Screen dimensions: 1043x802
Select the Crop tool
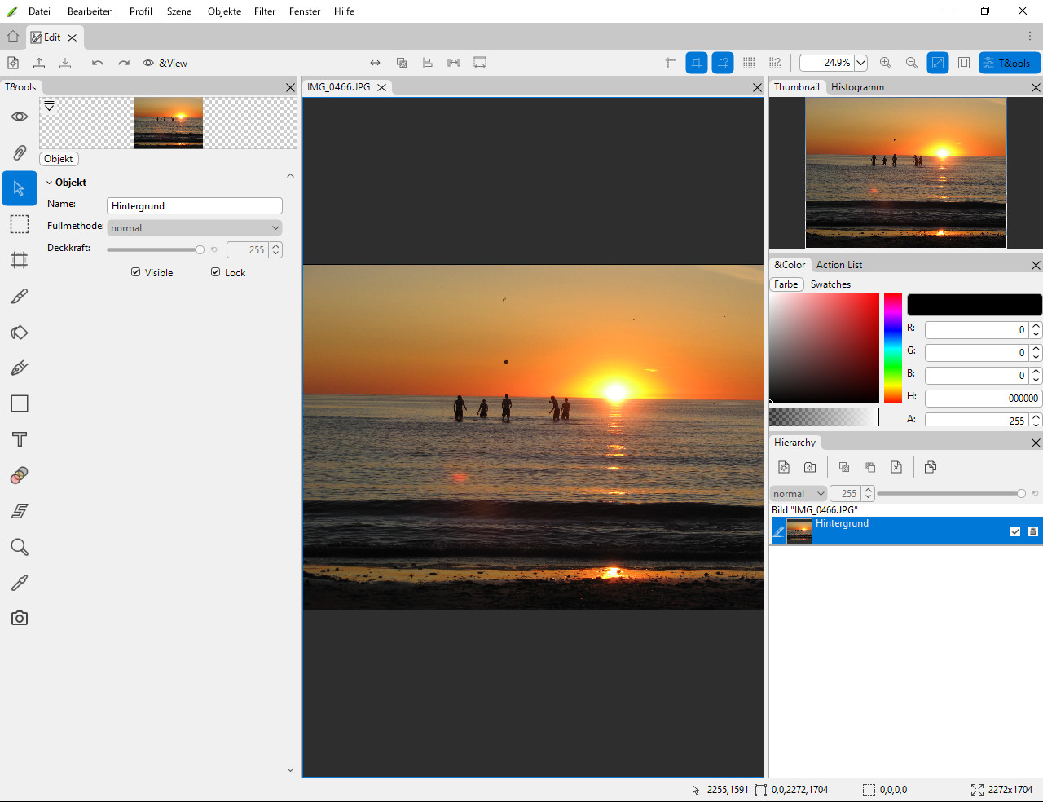(20, 260)
